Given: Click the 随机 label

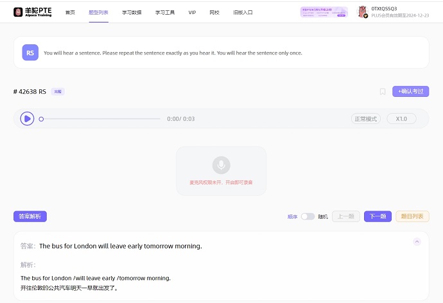Looking at the screenshot, I should pos(323,216).
